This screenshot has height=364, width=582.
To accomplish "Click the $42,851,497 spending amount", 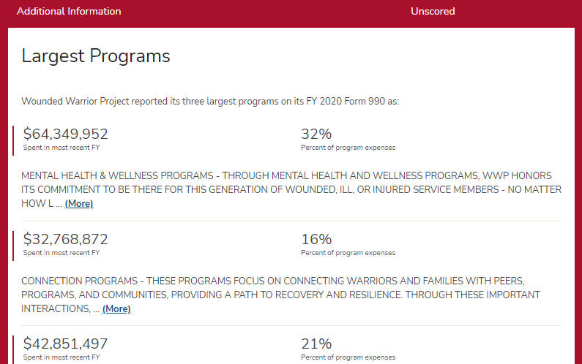I will pyautogui.click(x=65, y=344).
